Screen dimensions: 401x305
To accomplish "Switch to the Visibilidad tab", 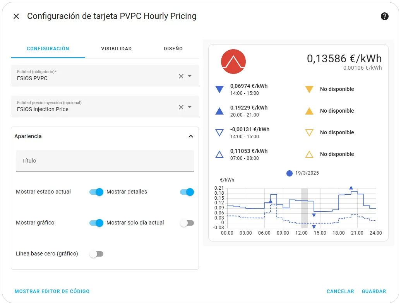I will point(117,48).
